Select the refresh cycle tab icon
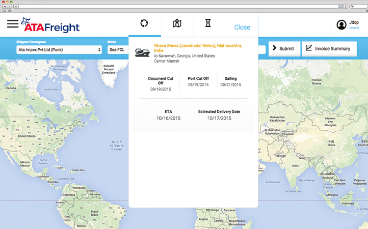This screenshot has width=368, height=229. [x=145, y=23]
